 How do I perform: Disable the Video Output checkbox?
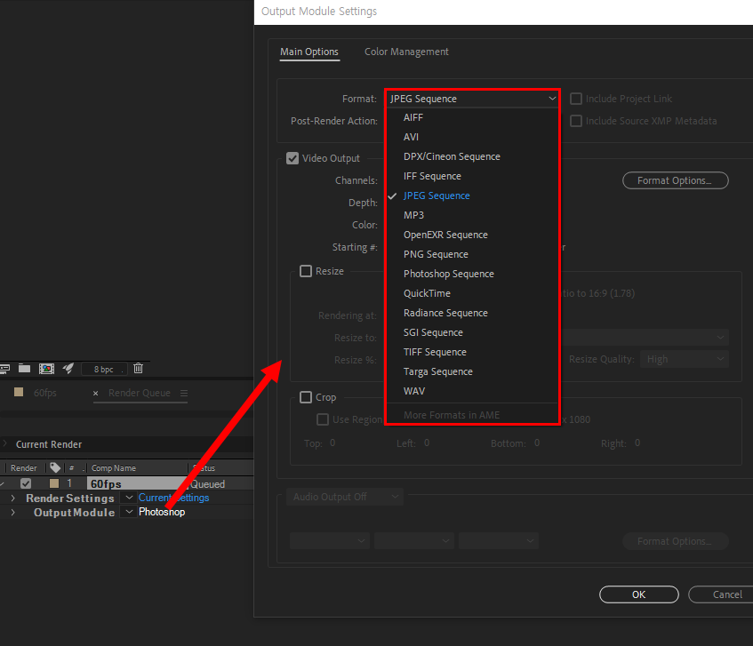pyautogui.click(x=292, y=158)
